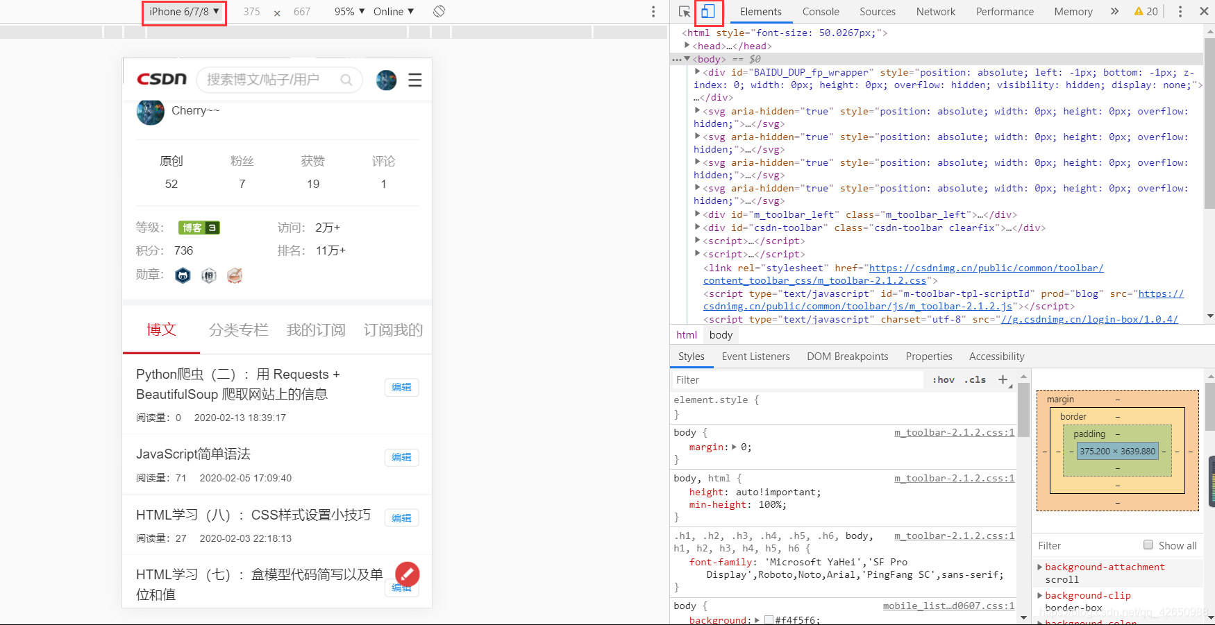Toggle :hov element state panel
The height and width of the screenshot is (625, 1215).
[943, 379]
